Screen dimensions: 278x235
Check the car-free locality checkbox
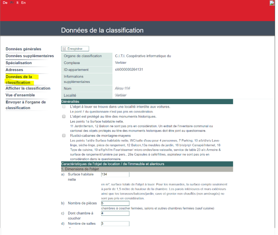(x=64, y=107)
